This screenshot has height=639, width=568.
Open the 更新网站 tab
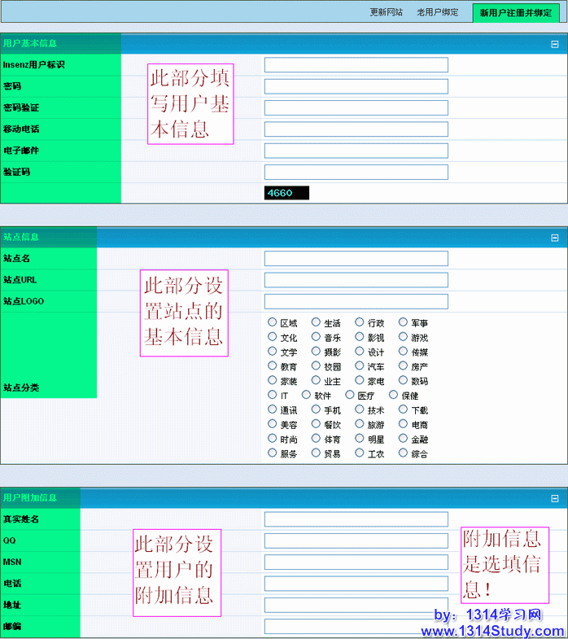tap(386, 12)
